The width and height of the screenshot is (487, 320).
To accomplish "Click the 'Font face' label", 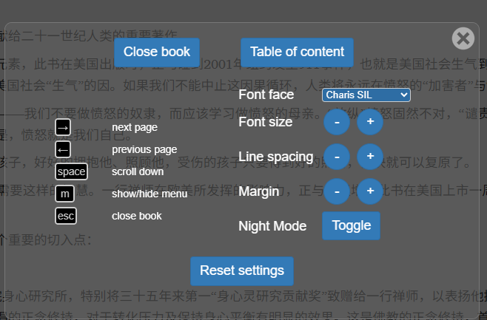I will (x=266, y=95).
